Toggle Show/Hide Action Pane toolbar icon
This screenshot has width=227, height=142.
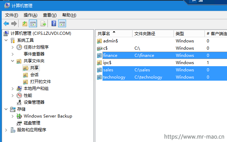point(62,23)
